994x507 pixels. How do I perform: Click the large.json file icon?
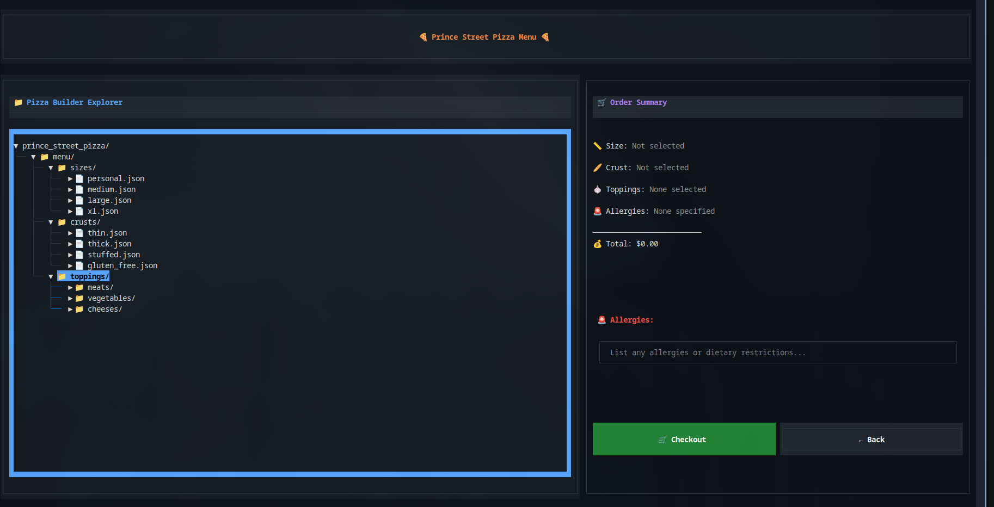coord(79,201)
